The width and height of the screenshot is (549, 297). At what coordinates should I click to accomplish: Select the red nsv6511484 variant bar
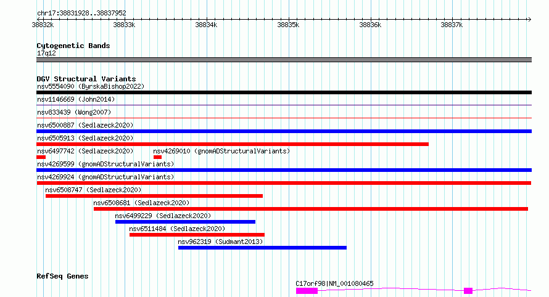click(x=197, y=235)
